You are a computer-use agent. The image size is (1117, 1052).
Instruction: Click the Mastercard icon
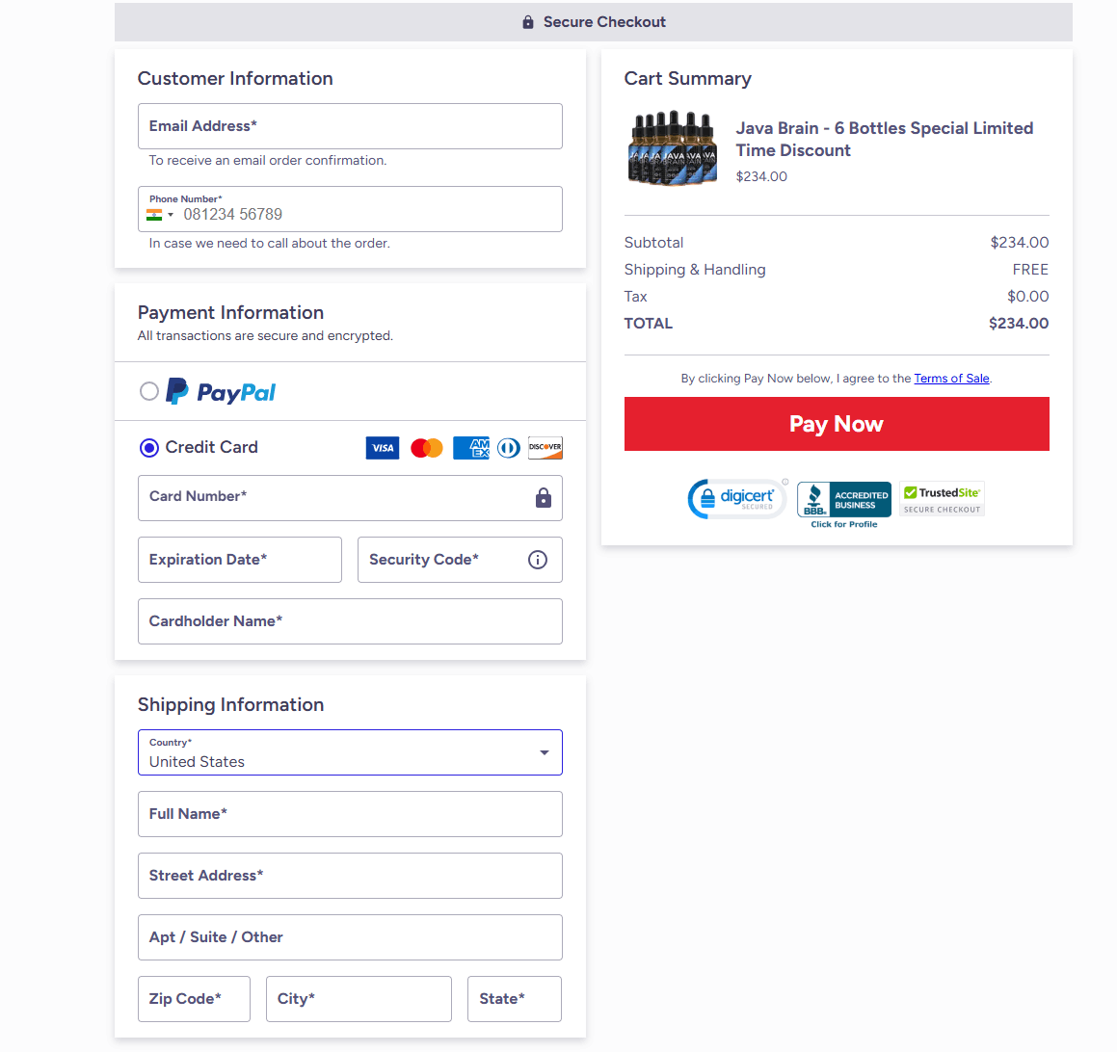point(427,447)
